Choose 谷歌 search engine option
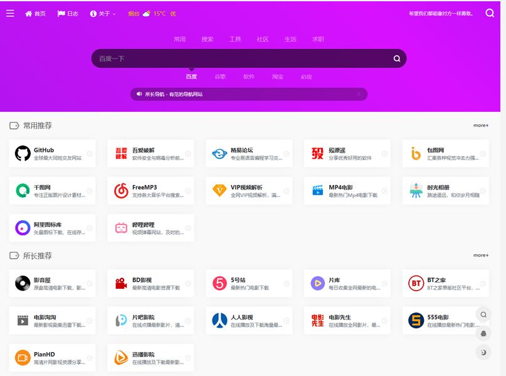The width and height of the screenshot is (506, 376). point(220,77)
